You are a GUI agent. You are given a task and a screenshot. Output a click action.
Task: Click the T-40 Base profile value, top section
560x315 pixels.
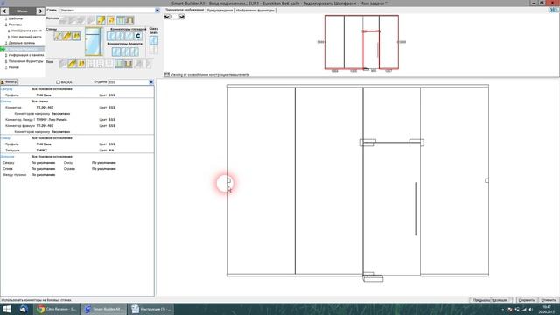(x=44, y=95)
